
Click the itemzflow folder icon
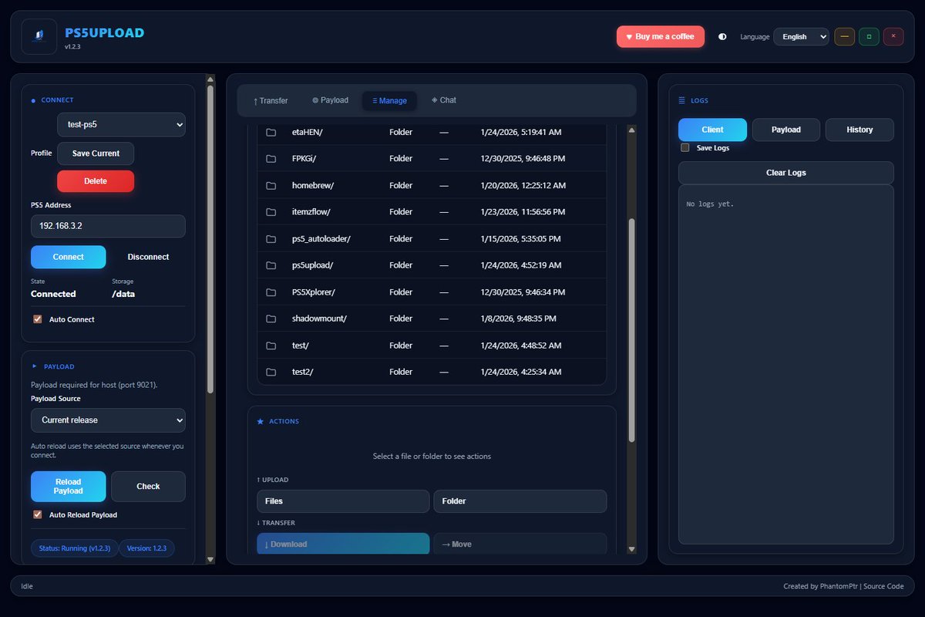tap(271, 212)
